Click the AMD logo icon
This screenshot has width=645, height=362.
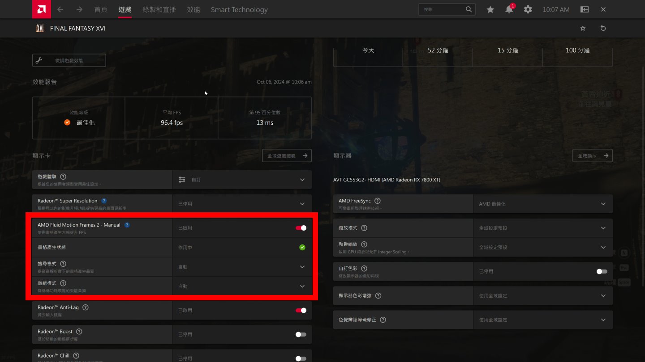coord(41,9)
